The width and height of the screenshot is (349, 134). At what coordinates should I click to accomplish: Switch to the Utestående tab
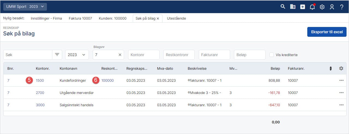click(176, 19)
